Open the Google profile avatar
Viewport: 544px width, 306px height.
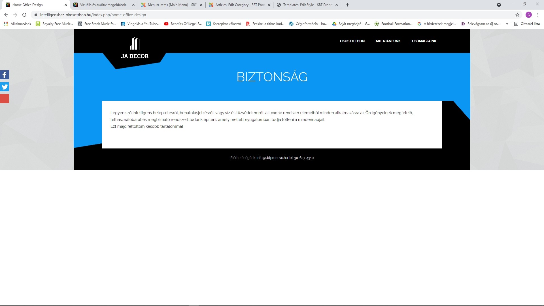click(528, 15)
